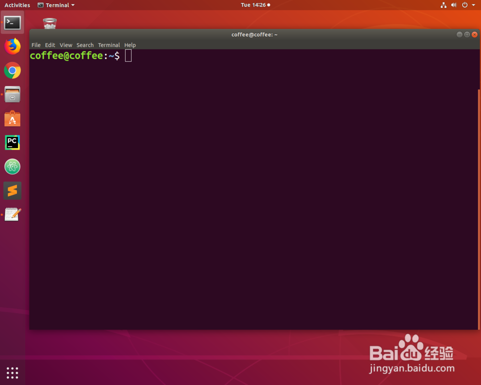This screenshot has height=385, width=481.
Task: Open the Files manager from the dock
Action: (x=13, y=94)
